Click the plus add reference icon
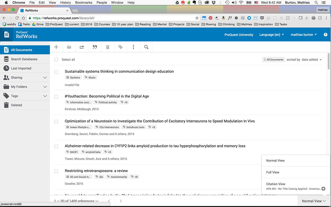The image size is (331, 207). pyautogui.click(x=56, y=47)
